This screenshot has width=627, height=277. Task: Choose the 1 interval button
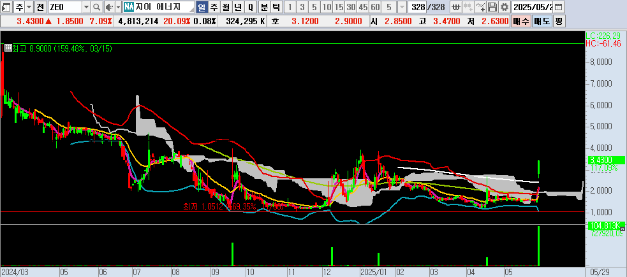[x=290, y=7]
